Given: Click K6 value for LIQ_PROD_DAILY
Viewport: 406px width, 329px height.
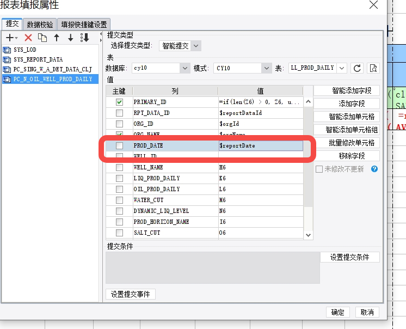Looking at the screenshot, I should pos(261,178).
